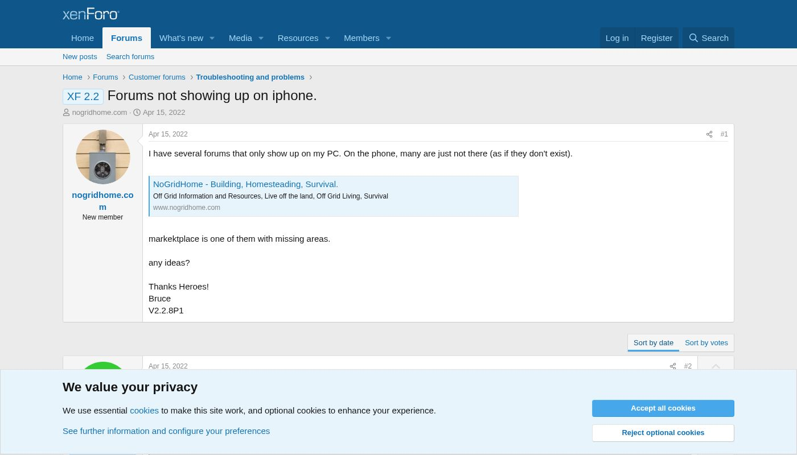The height and width of the screenshot is (455, 797).
Task: Open the NoGridHome link preview title
Action: 245,184
